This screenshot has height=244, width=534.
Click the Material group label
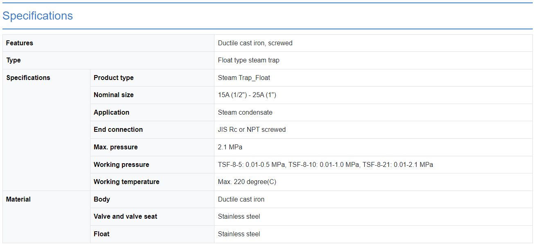(x=18, y=199)
